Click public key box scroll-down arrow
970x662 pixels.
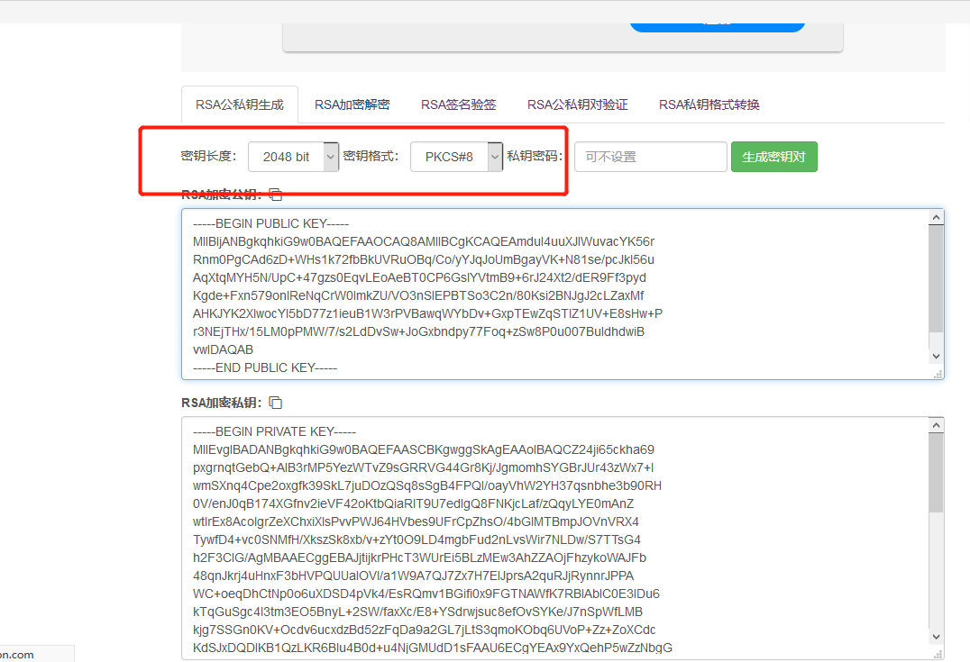937,357
